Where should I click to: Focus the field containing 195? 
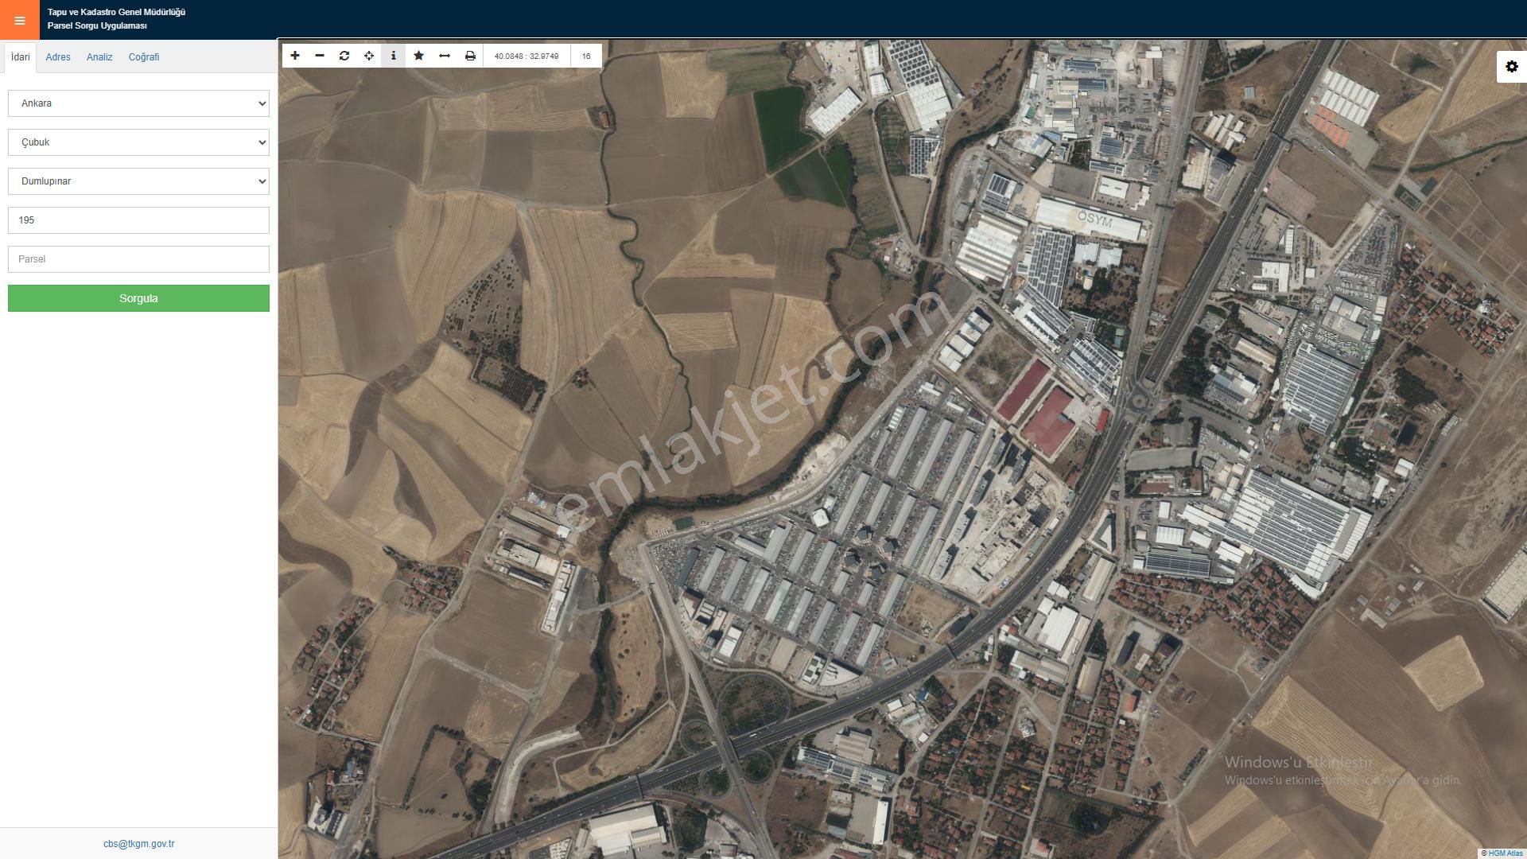(138, 220)
